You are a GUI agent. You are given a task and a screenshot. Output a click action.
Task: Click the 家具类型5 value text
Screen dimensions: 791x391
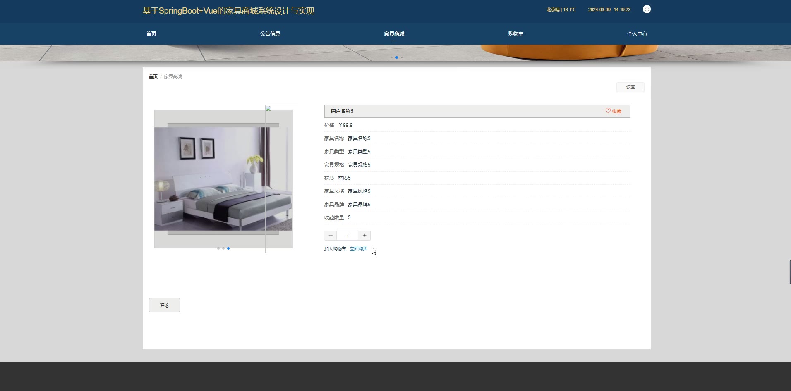point(359,152)
